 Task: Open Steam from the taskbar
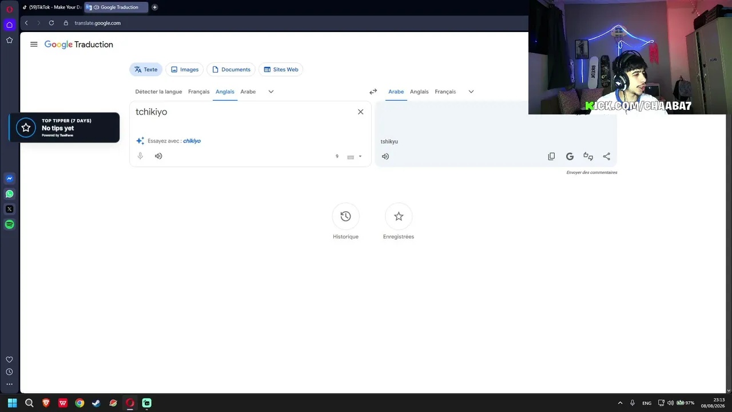pos(96,403)
